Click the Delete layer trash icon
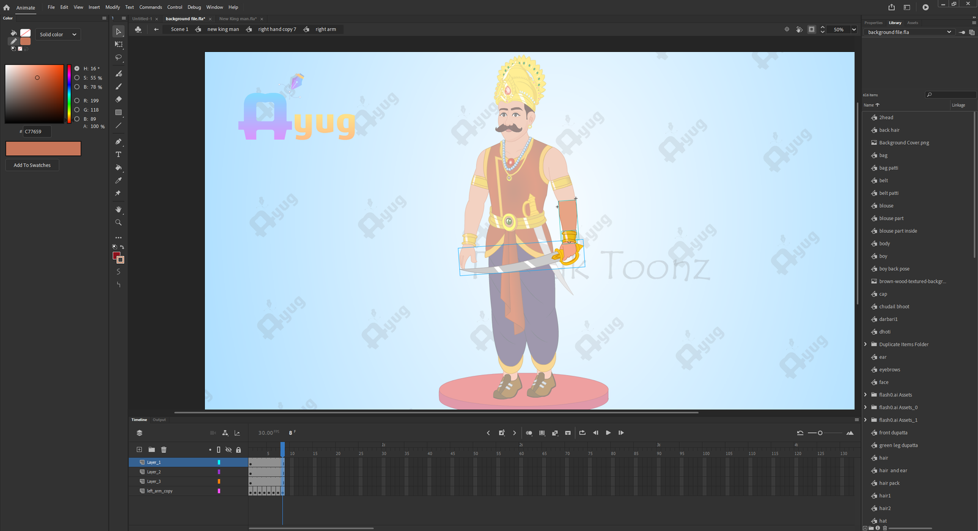978x531 pixels. 164,450
